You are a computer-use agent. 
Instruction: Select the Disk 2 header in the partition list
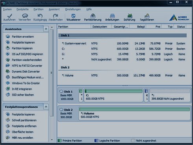[x=122, y=68]
